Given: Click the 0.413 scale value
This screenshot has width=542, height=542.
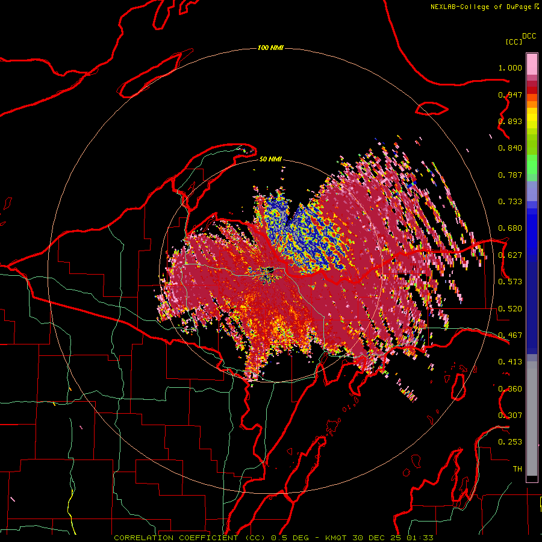Looking at the screenshot, I should [x=510, y=362].
